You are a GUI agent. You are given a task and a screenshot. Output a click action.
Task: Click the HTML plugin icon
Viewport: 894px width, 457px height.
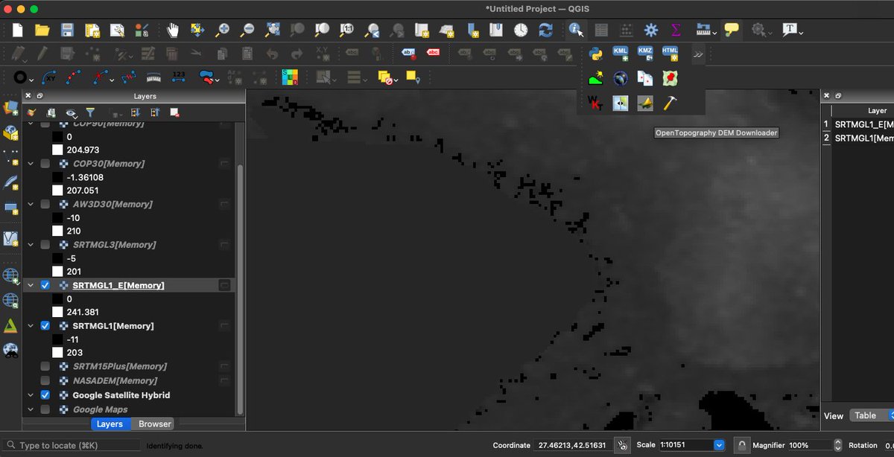tap(670, 54)
